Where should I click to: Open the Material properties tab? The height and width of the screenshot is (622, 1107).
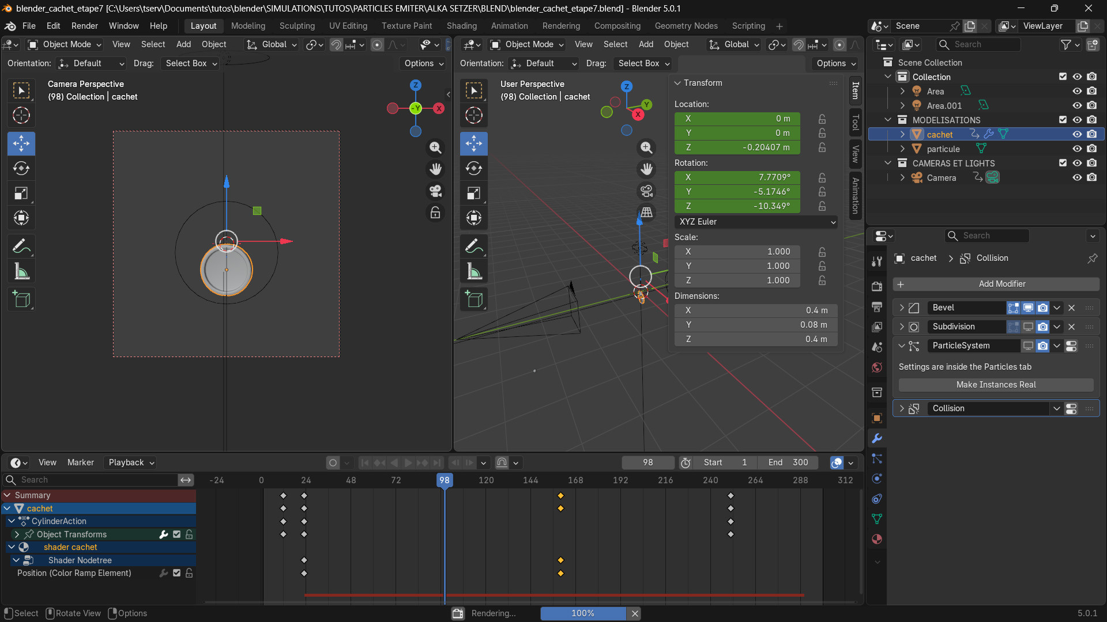coord(877,540)
